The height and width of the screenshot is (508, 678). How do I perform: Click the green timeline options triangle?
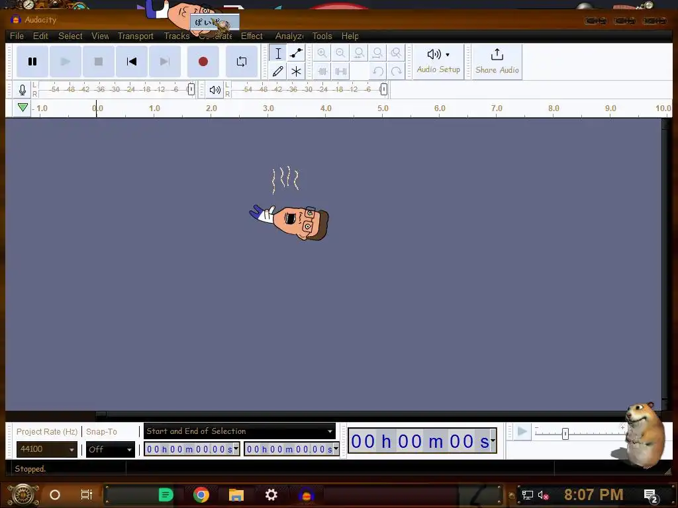23,108
